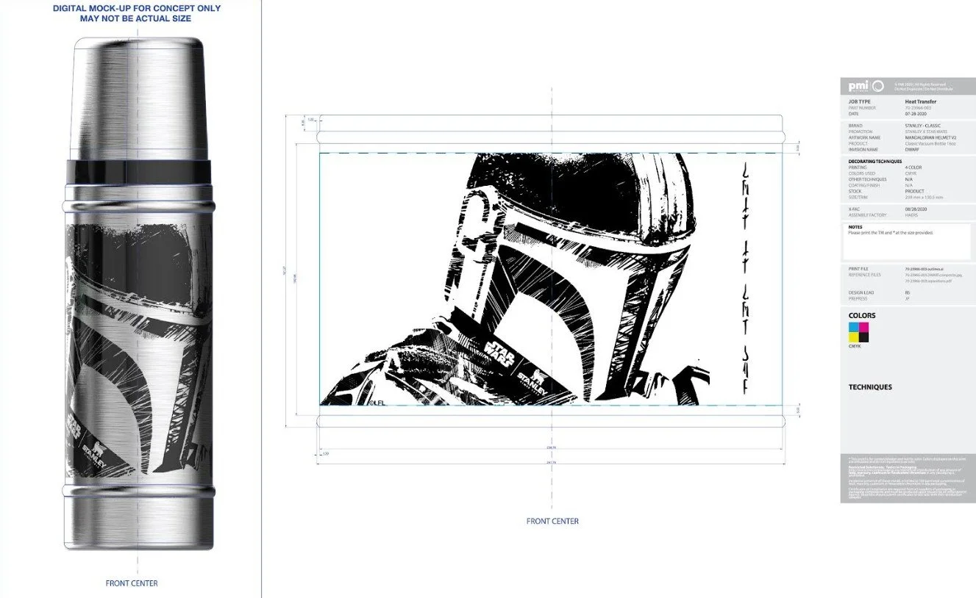Click the 'TECHNIQUES' heading
The width and height of the screenshot is (976, 598).
870,387
